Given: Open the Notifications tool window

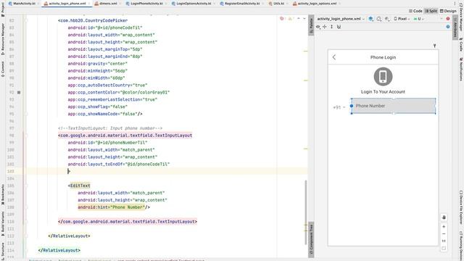Looking at the screenshot, I should coord(461,70).
